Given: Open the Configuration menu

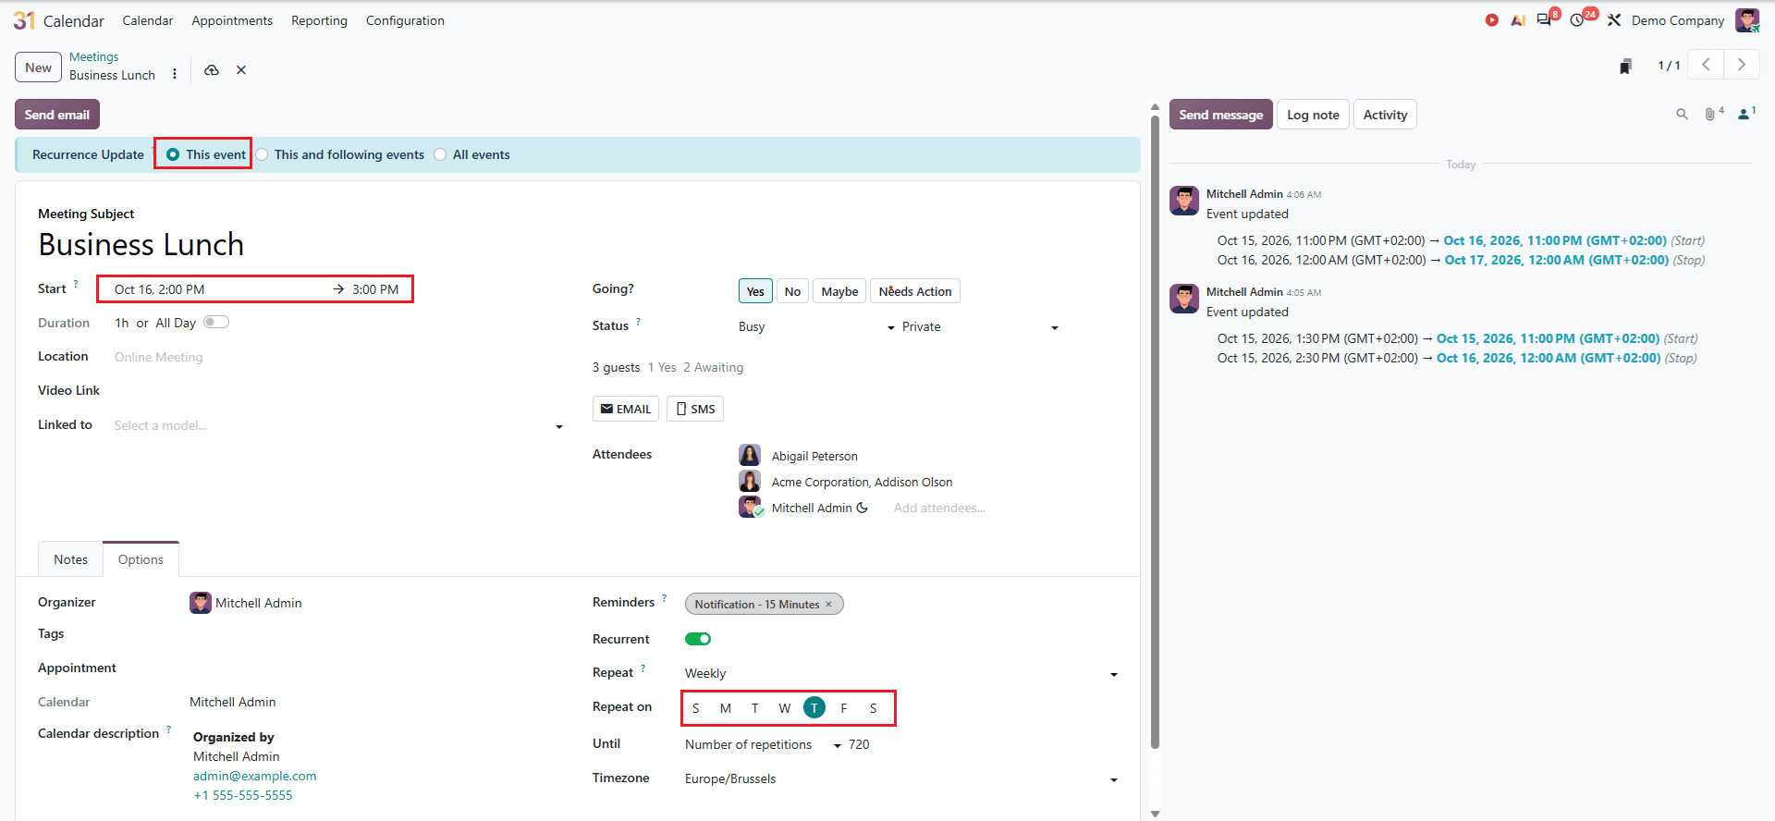Looking at the screenshot, I should [x=405, y=20].
